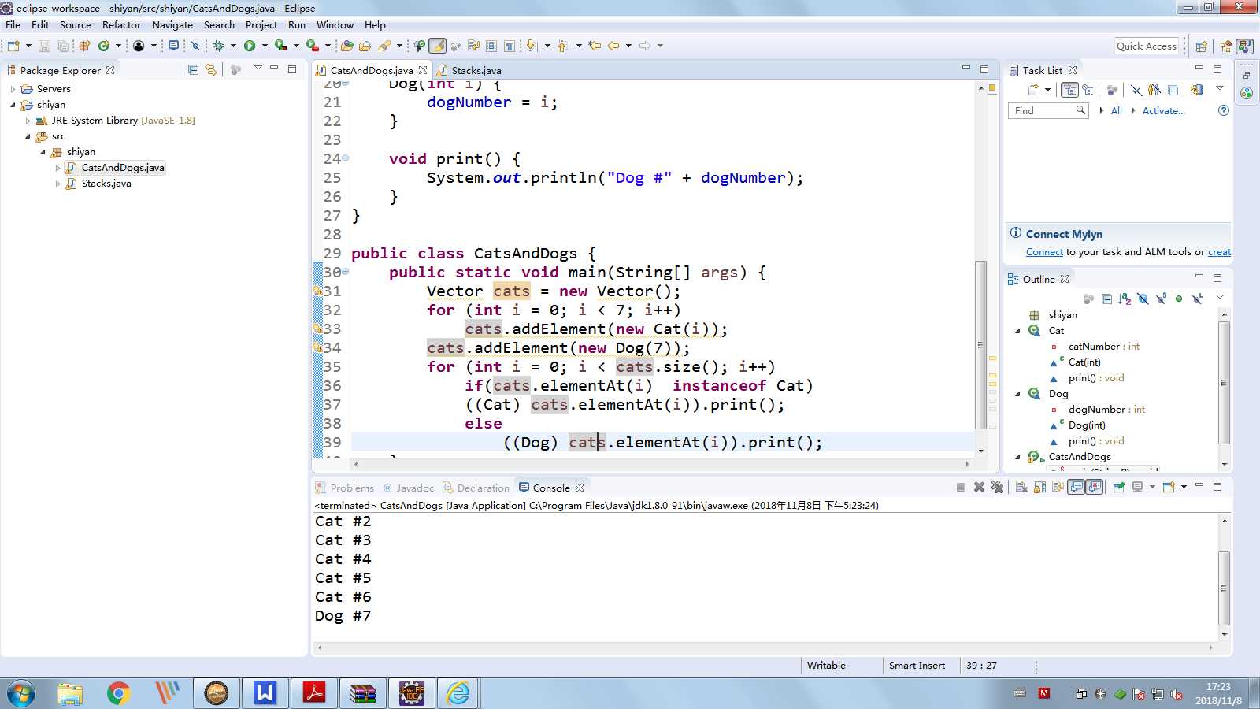Close the CatsAndDogs.java editor tab
This screenshot has height=709, width=1260.
pos(423,70)
